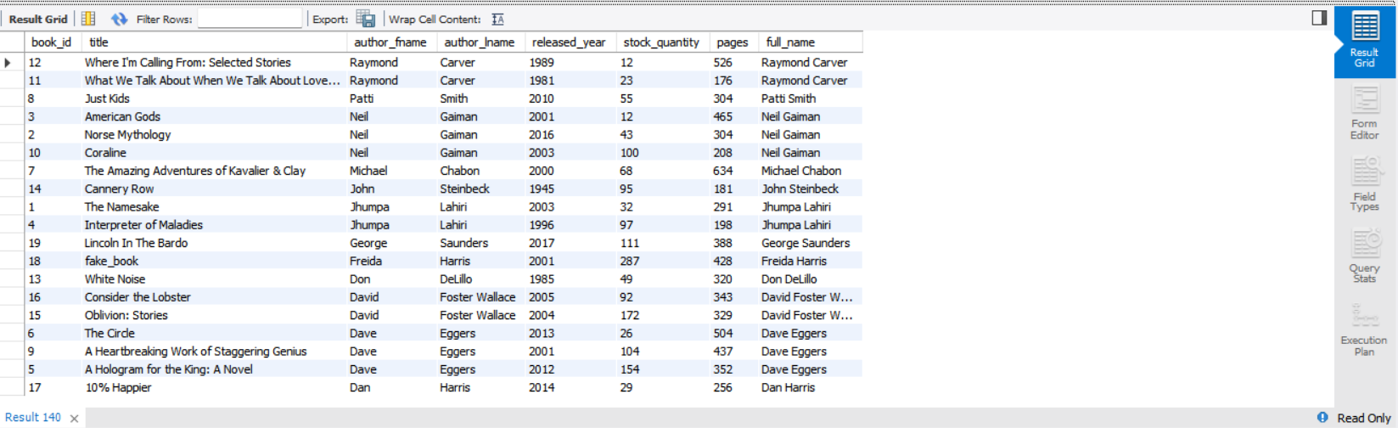Select 'A Hologram for the King: A Novel' cell
This screenshot has width=1398, height=428.
pos(214,369)
